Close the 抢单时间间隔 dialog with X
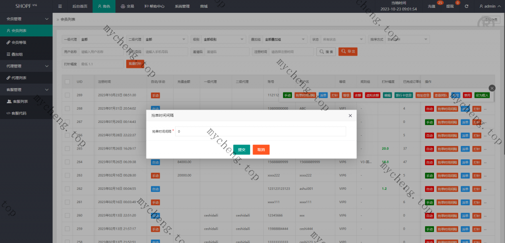This screenshot has width=505, height=243. point(350,115)
